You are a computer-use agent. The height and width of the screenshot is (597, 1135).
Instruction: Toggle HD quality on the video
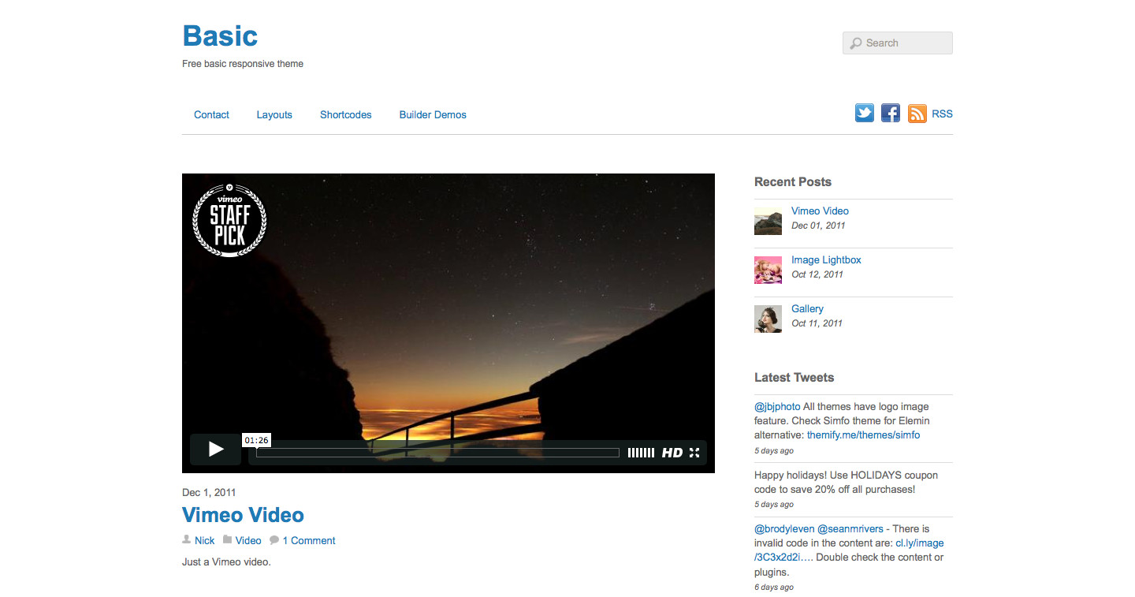[x=672, y=453]
